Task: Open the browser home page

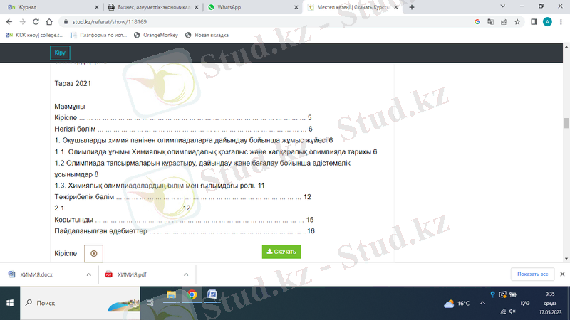Action: point(49,22)
